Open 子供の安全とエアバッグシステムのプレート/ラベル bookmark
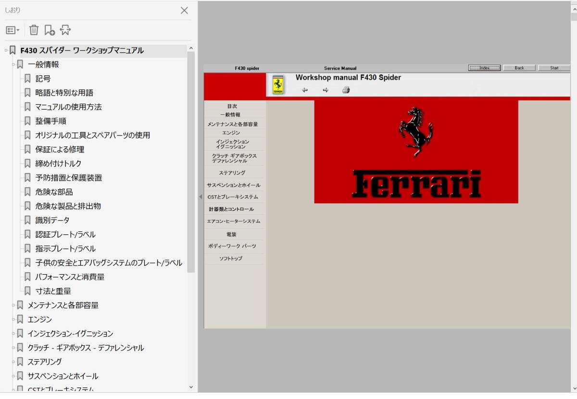Screen dimensions: 577x399 (x=109, y=263)
